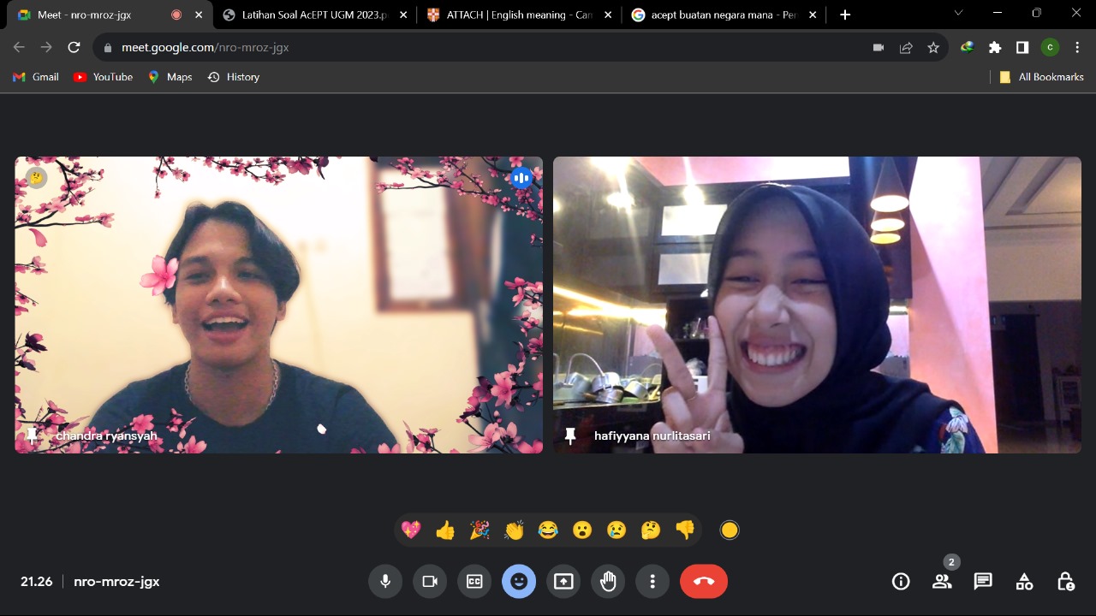Open the meeting details info icon
Viewport: 1096px width, 616px height.
click(x=901, y=582)
